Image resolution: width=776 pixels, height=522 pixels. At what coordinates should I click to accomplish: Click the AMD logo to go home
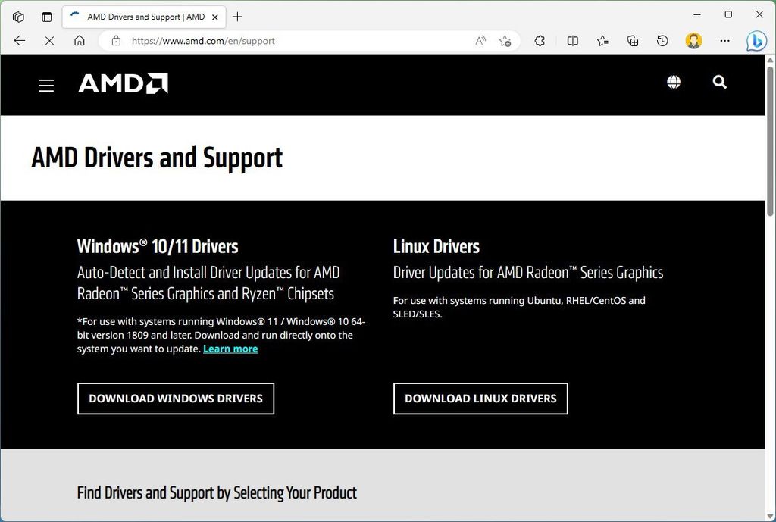121,83
